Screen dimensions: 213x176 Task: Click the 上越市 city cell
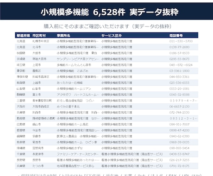click(37, 83)
